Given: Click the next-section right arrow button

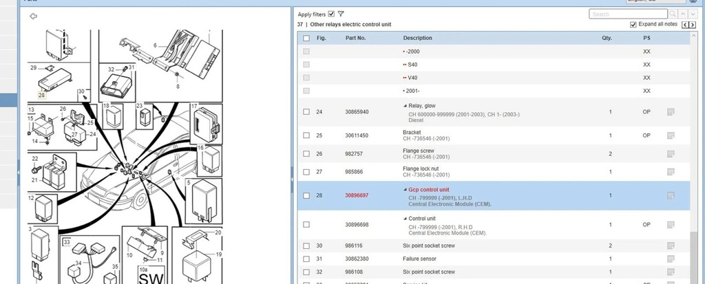Looking at the screenshot, I should point(693,25).
